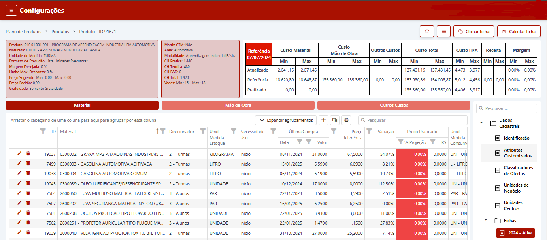Click the Clonar ficha button
Screen dimensions: 547x240
click(473, 32)
